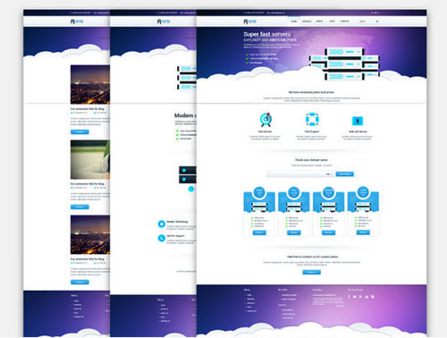Select the highlighted Home tab in front page navigation

tap(294, 21)
